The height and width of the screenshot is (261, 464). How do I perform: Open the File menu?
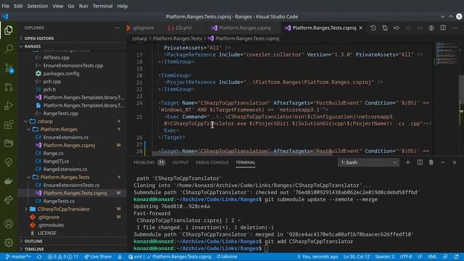(5, 6)
